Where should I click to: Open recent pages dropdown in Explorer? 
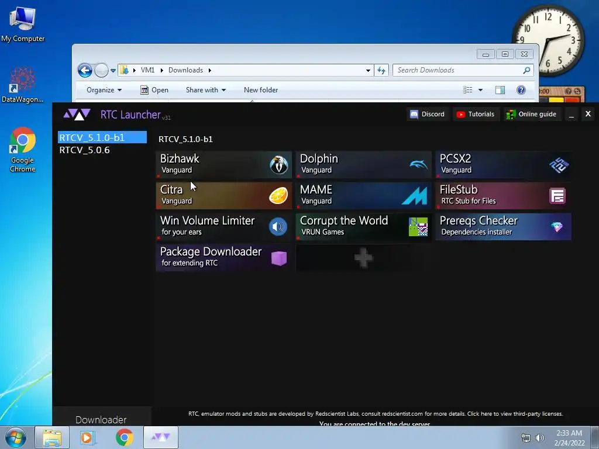[x=113, y=70]
